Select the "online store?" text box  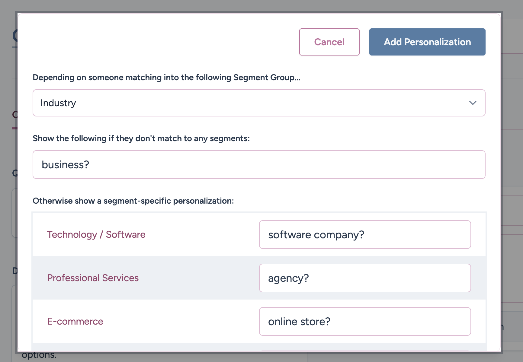[364, 322]
